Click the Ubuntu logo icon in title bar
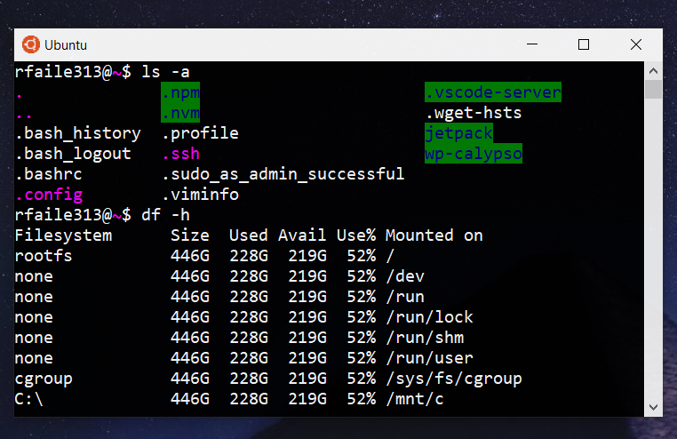Screen dimensions: 677x439 click(30, 44)
